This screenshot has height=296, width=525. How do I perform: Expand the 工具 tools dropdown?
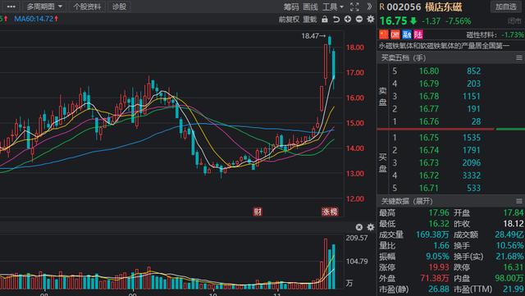coord(333,7)
